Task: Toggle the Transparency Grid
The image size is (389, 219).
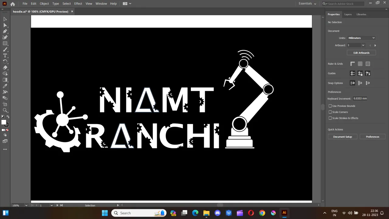Action: coord(368,64)
